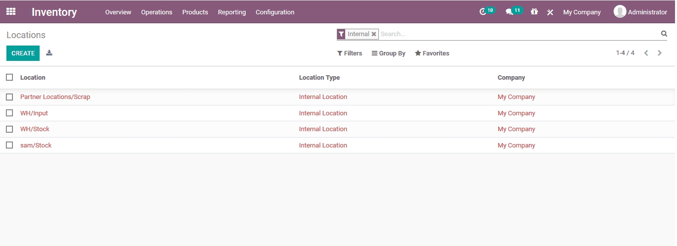Screen dimensions: 677x246
Task: Expand the Filters dropdown
Action: 350,53
